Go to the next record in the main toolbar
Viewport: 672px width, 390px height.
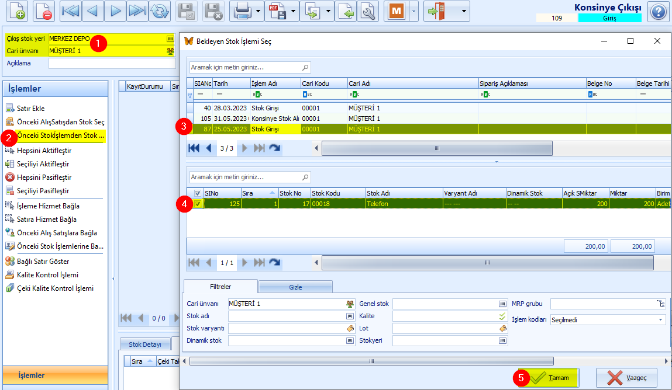115,11
